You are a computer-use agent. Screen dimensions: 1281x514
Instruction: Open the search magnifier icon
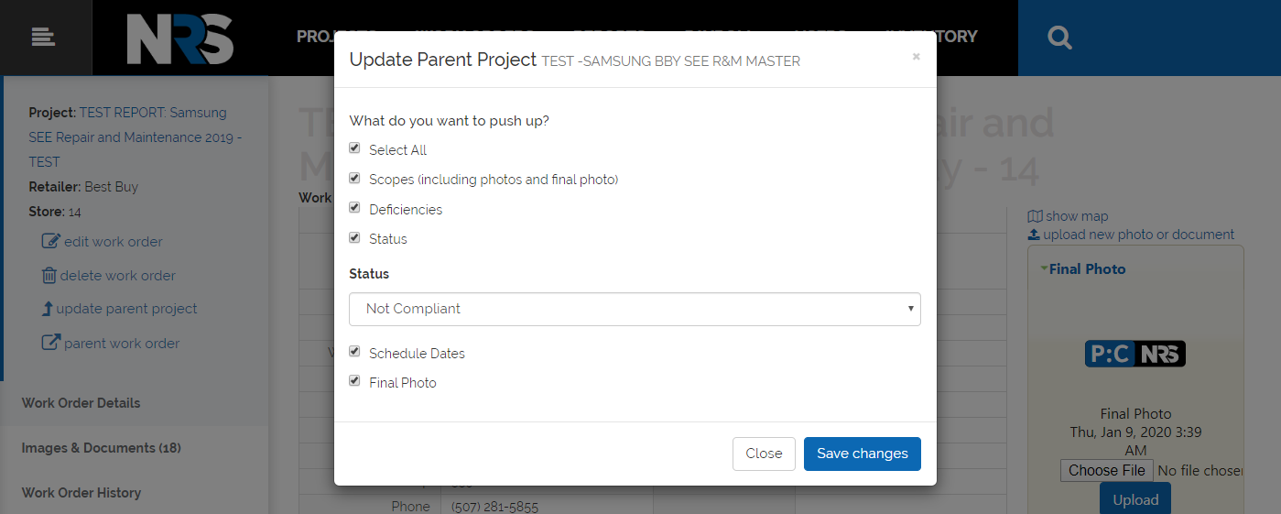pos(1059,38)
